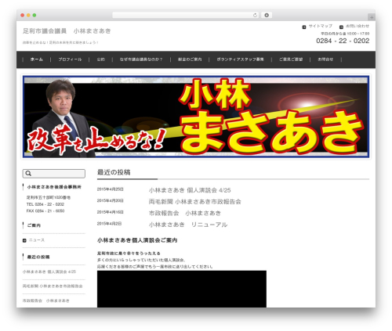This screenshot has height=331, width=392.
Task: Click the sidebar heading 最近の投稿
Action: pos(38,257)
